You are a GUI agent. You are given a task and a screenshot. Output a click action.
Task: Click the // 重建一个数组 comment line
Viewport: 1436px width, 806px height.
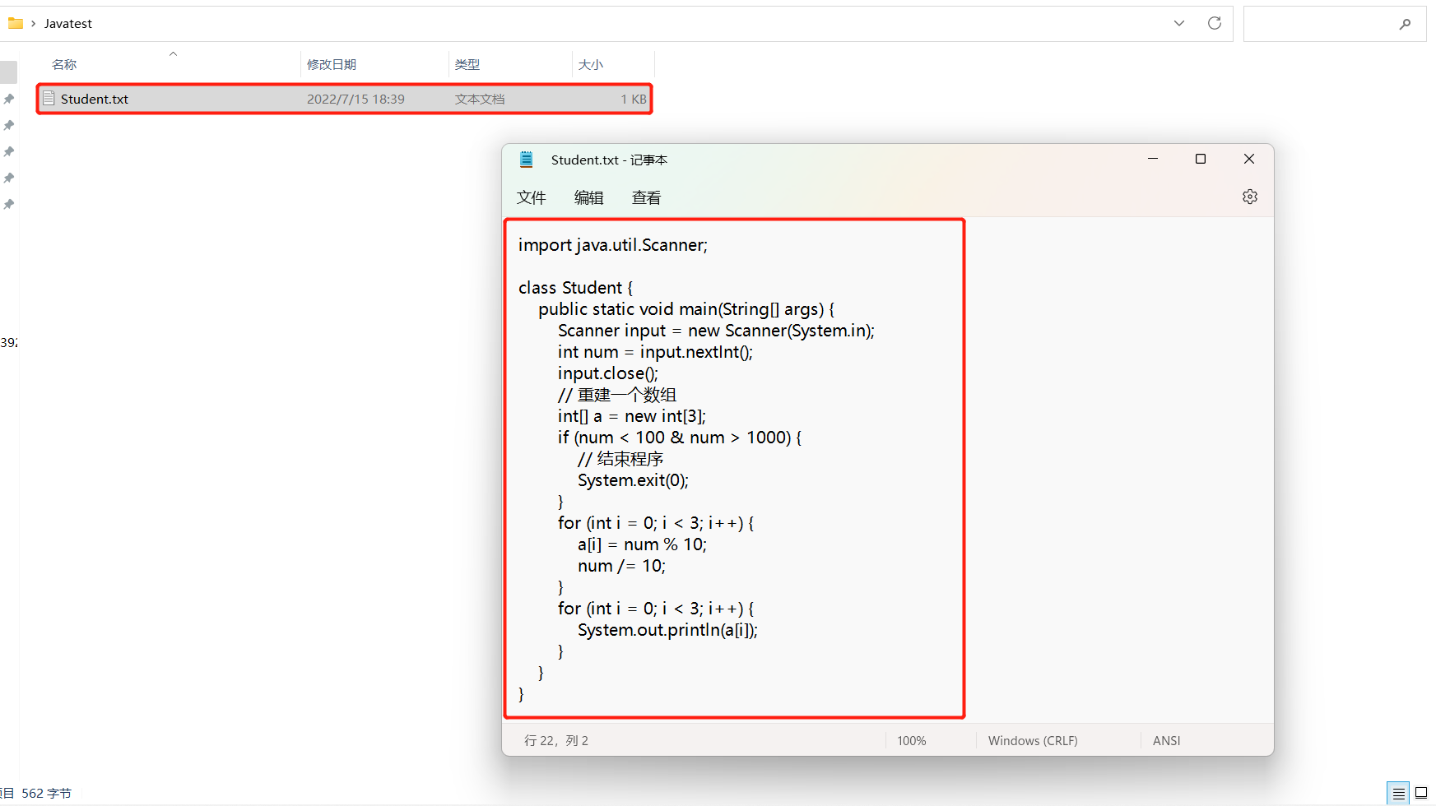coord(617,395)
